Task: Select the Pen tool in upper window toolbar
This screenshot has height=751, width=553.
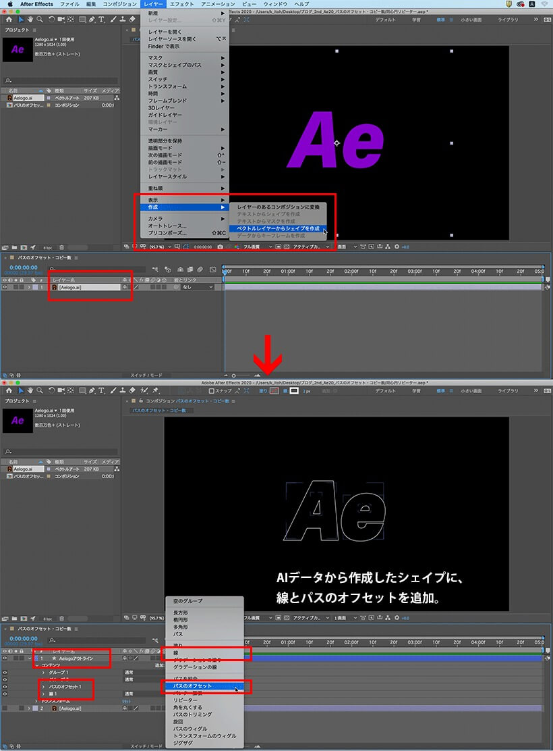Action: [x=92, y=20]
